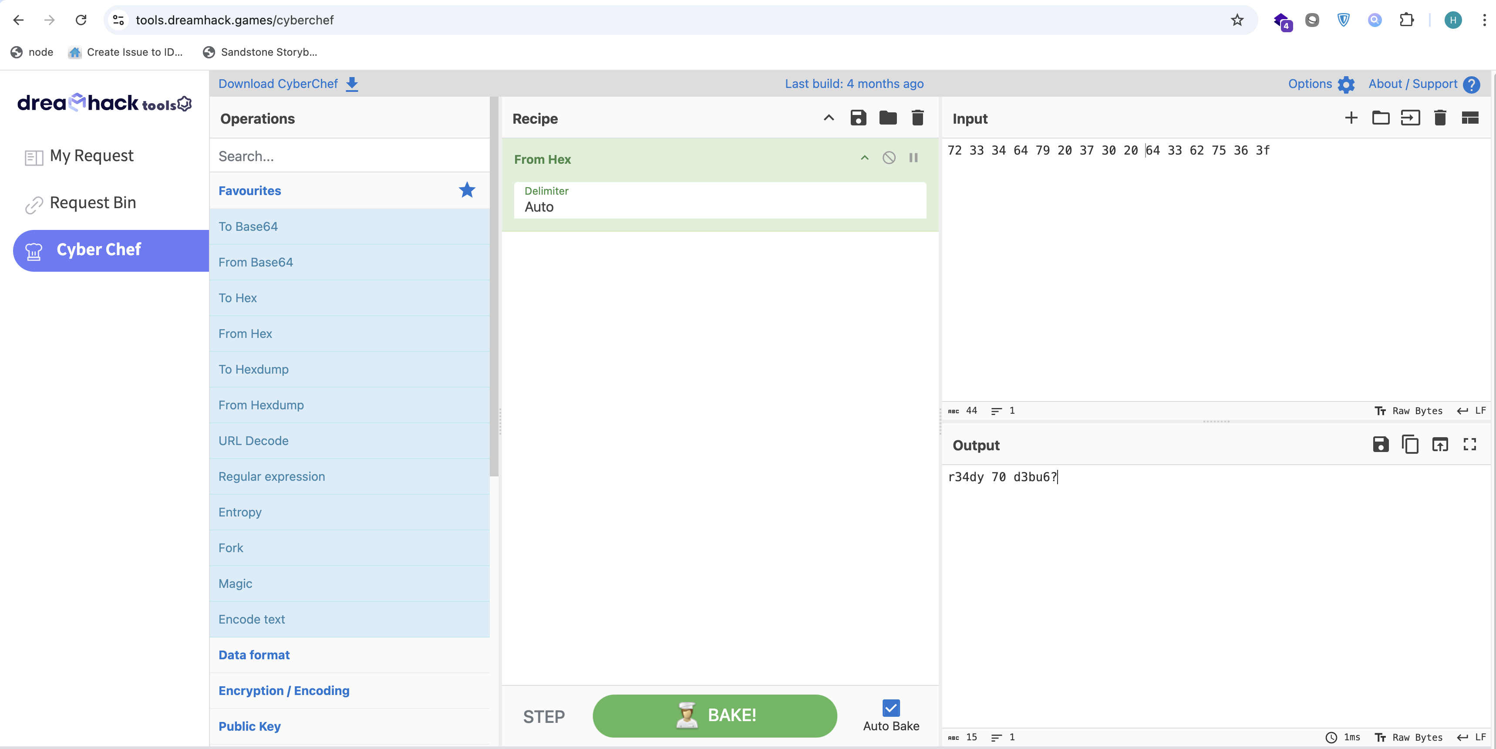1496x749 pixels.
Task: Maximise the output pane
Action: (1469, 445)
